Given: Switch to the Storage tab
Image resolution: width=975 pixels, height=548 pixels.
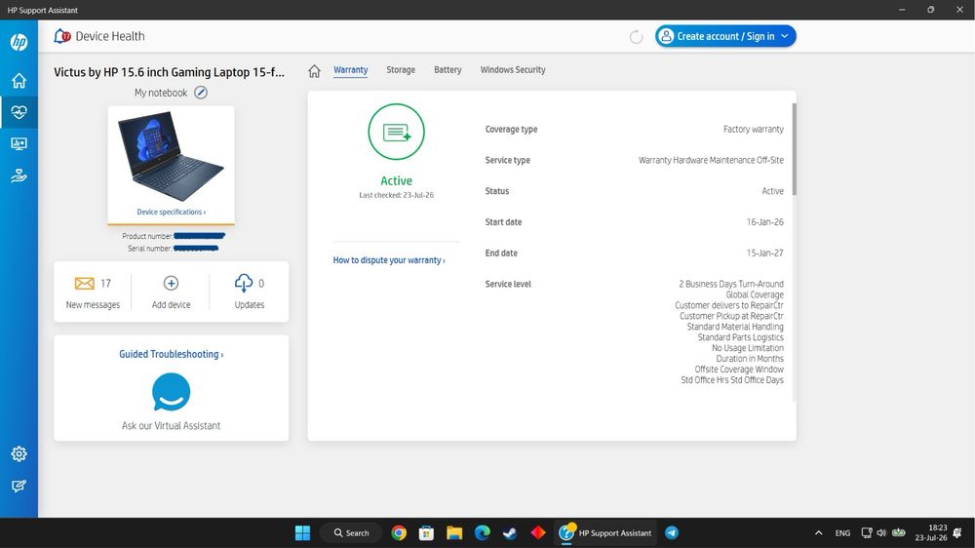Looking at the screenshot, I should [401, 69].
